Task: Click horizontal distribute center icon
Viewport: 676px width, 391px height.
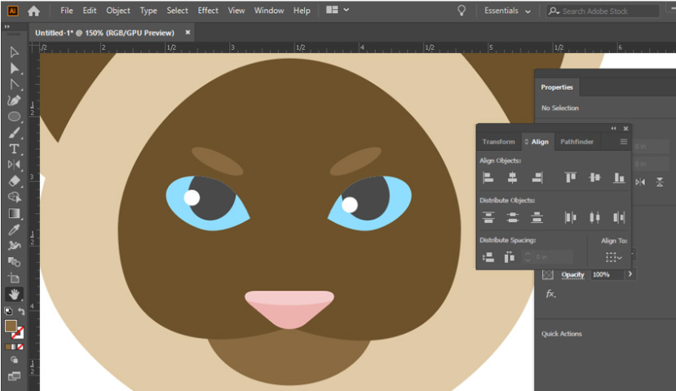Action: coord(594,217)
